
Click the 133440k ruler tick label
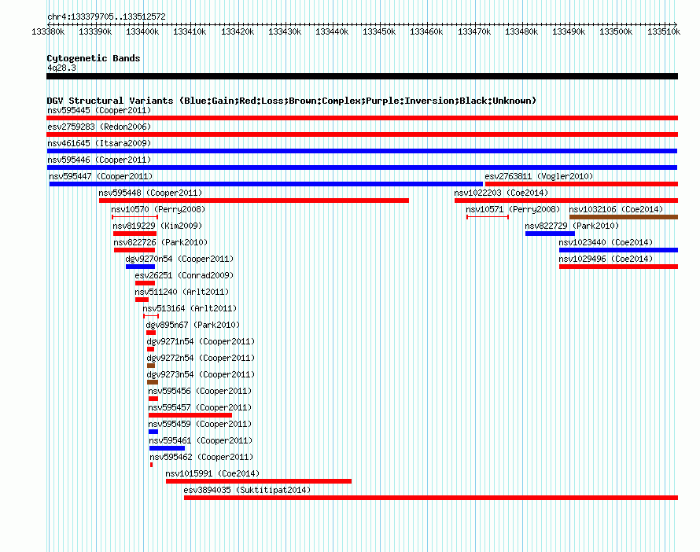tap(332, 31)
